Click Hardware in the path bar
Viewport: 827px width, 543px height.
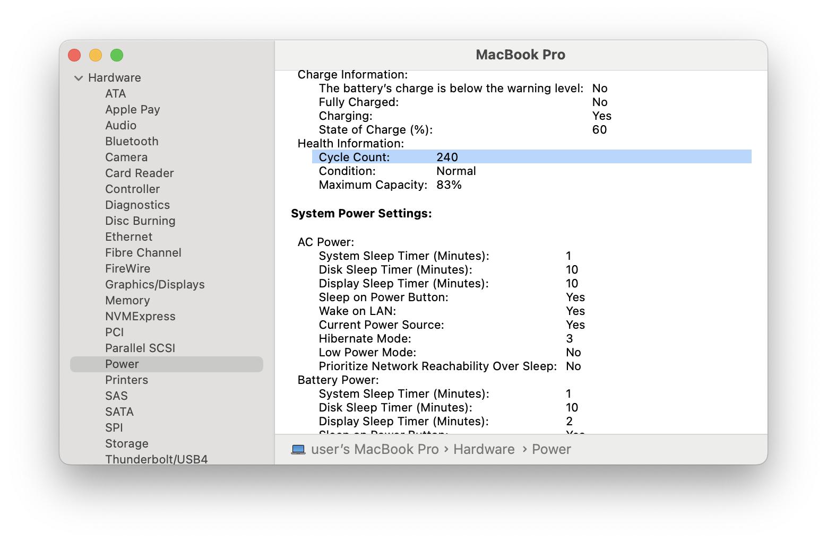point(484,450)
